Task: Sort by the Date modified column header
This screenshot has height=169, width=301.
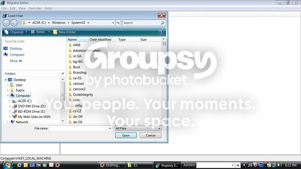Action: coord(102,39)
